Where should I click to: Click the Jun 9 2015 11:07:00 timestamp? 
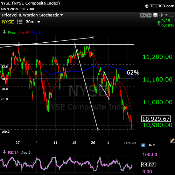pos(17,9)
